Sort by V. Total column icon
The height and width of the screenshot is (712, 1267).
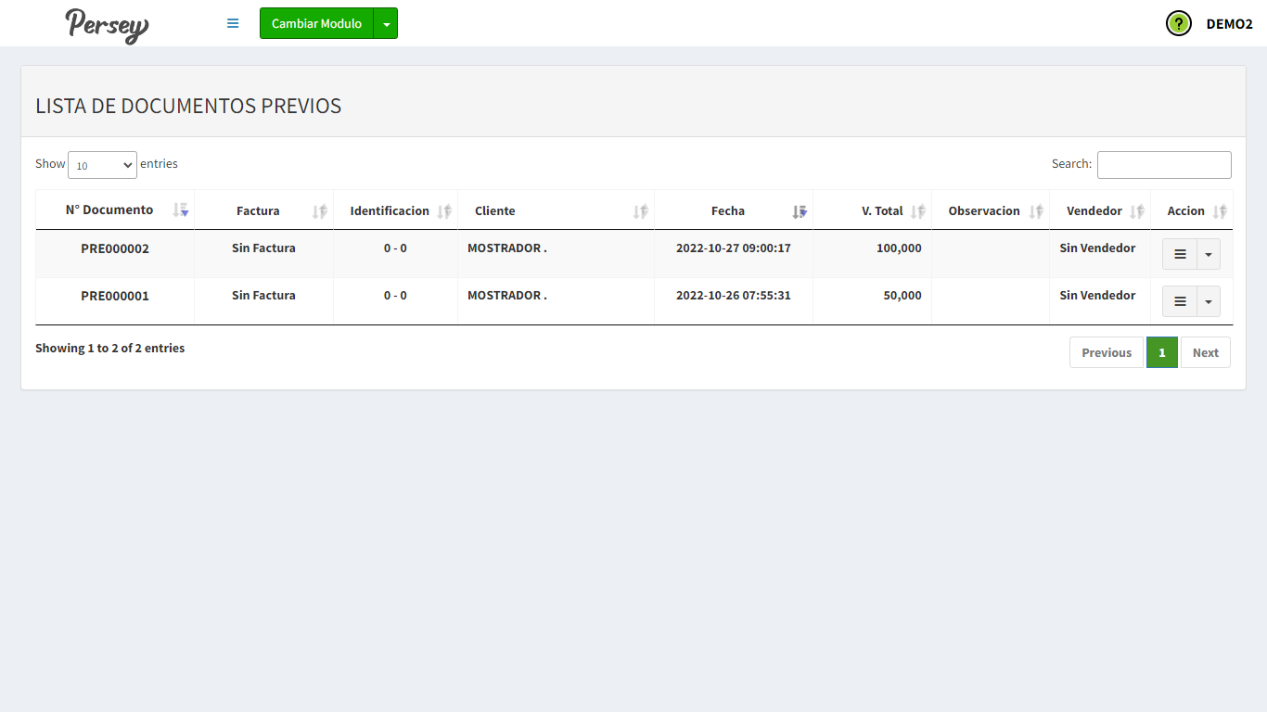coord(918,211)
